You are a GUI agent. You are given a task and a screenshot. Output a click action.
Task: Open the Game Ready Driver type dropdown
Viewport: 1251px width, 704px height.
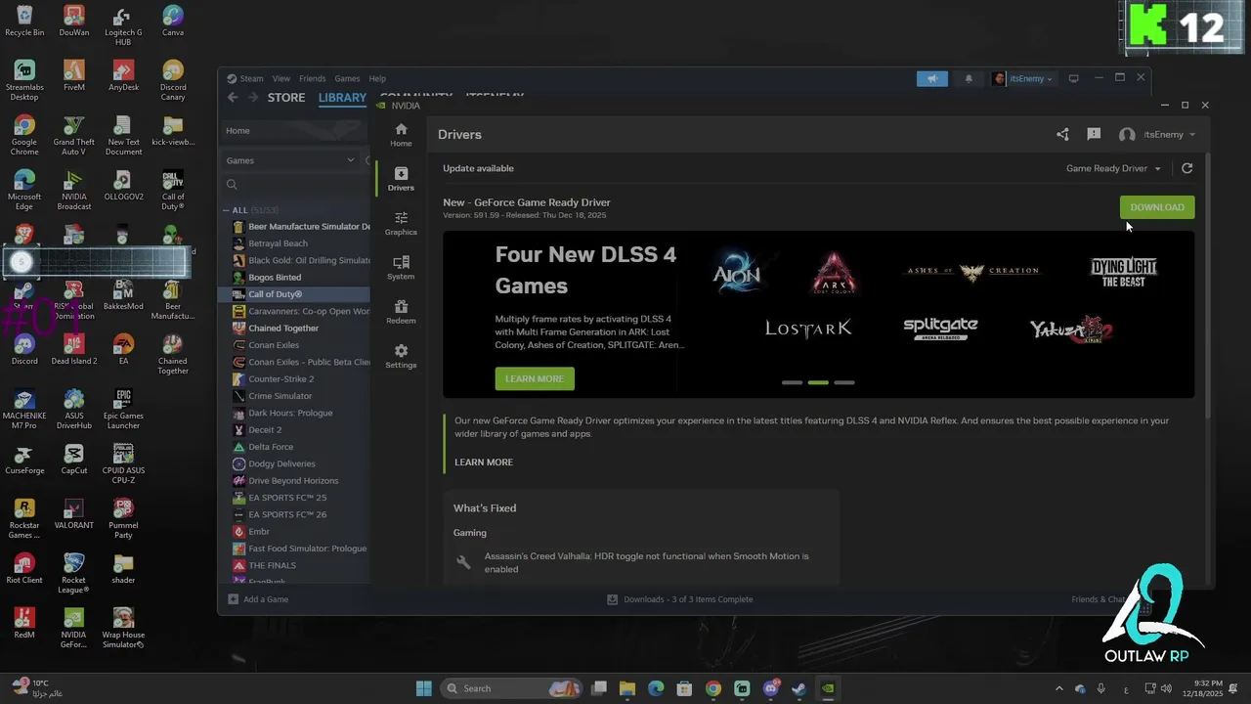[x=1113, y=168]
